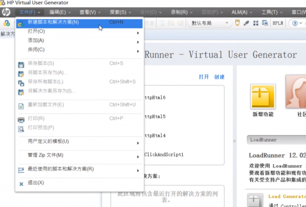Open the 文件(F) menu
Image resolution: width=306 pixels, height=207 pixels.
29,12
